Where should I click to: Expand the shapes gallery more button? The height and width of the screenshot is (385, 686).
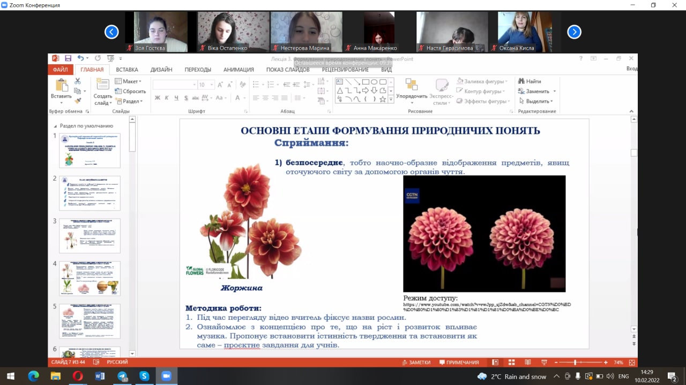coord(391,99)
